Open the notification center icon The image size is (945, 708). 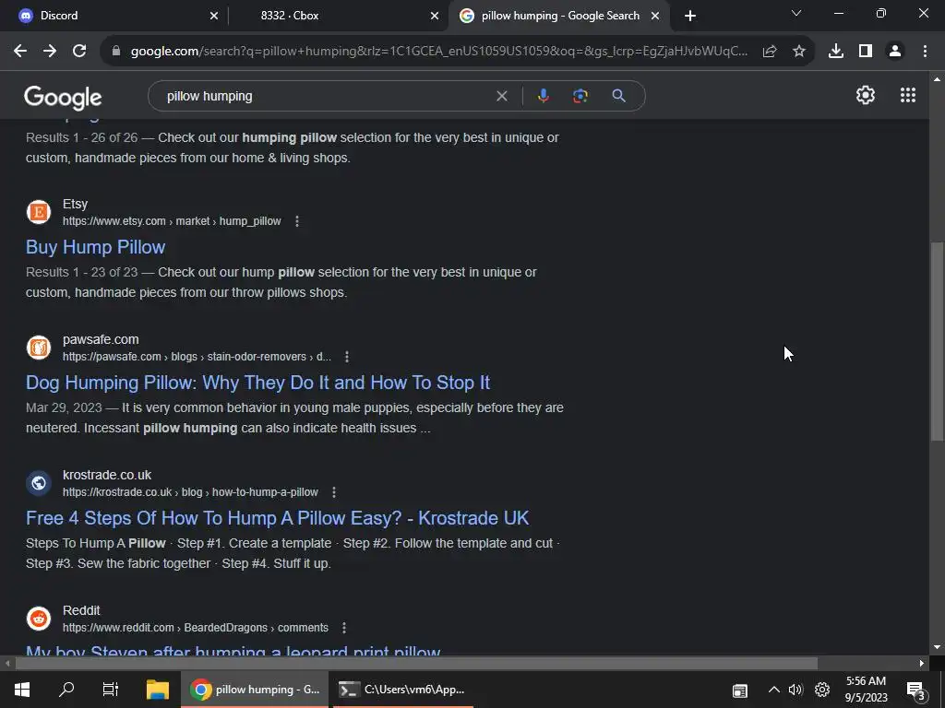coord(916,691)
